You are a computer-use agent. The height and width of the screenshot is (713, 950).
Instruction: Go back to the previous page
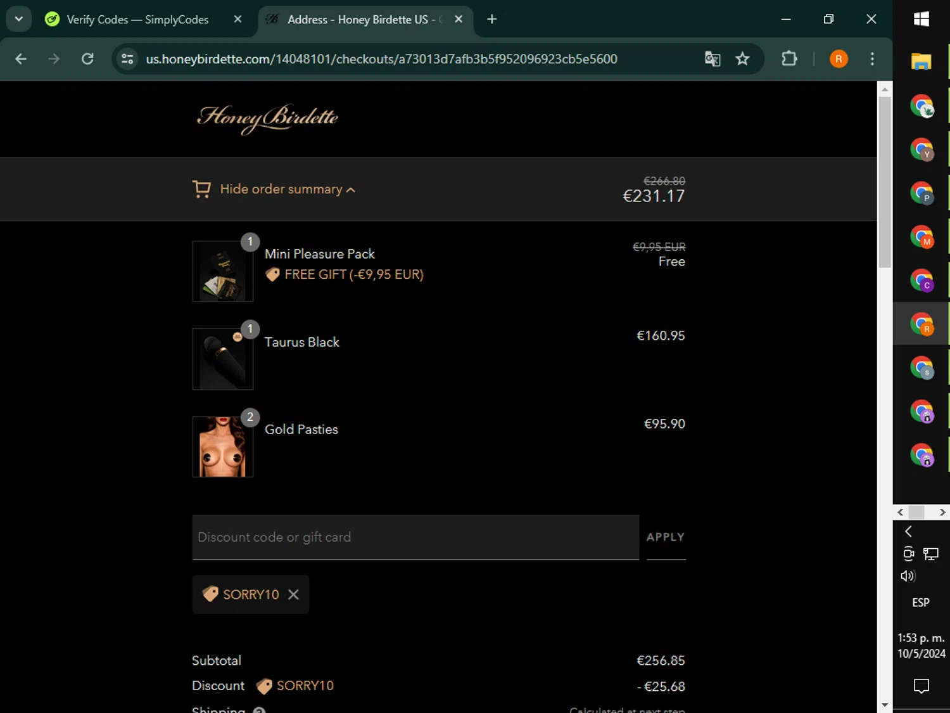[x=21, y=59]
